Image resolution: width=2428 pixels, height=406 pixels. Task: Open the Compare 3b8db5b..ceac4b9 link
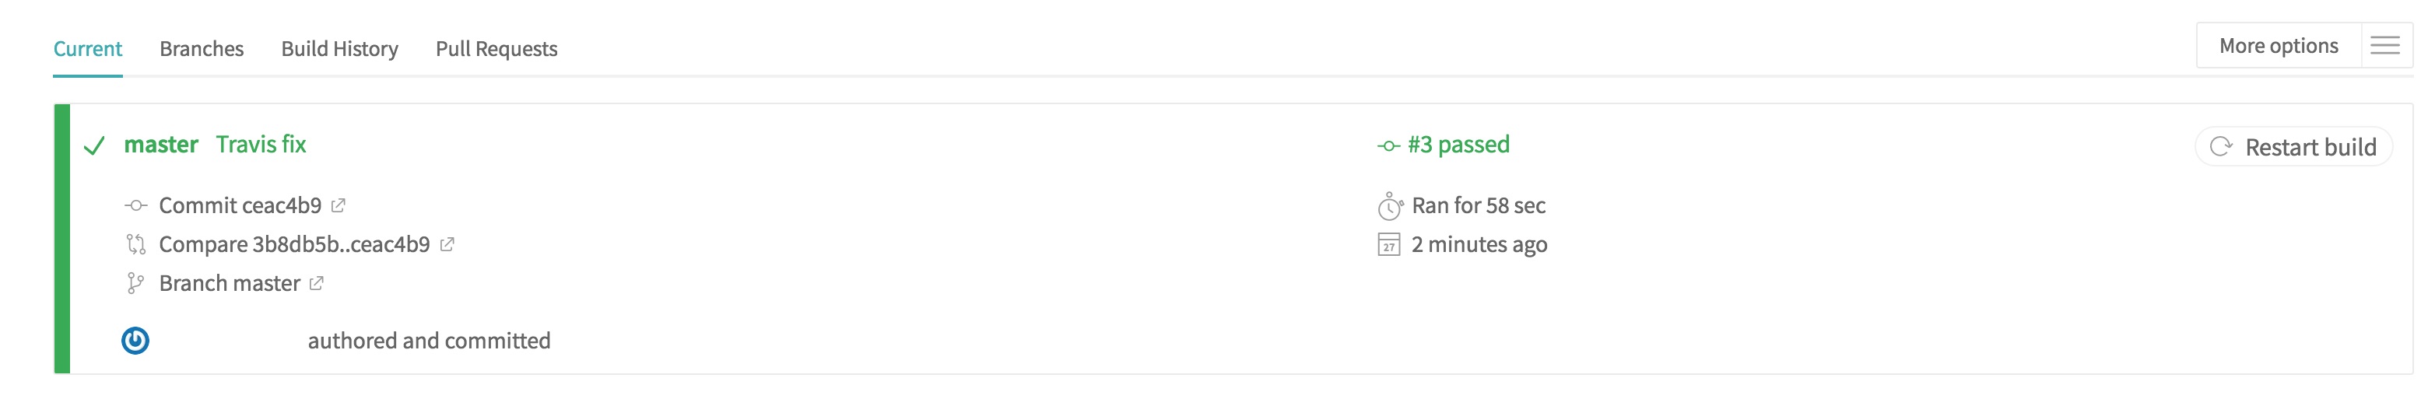pos(294,244)
